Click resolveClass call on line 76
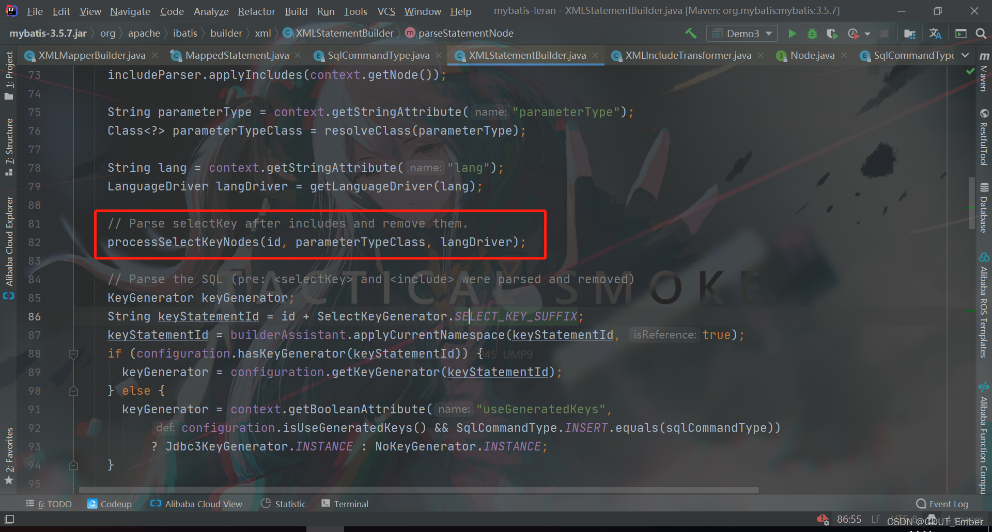Viewport: 992px width, 532px height. click(x=367, y=131)
